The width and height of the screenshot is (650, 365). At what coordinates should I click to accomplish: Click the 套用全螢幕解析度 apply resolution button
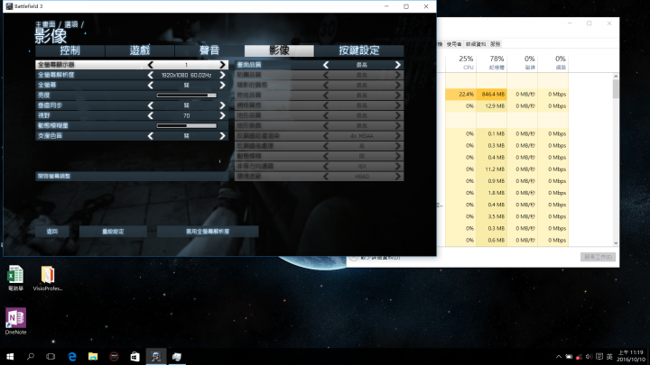click(208, 232)
